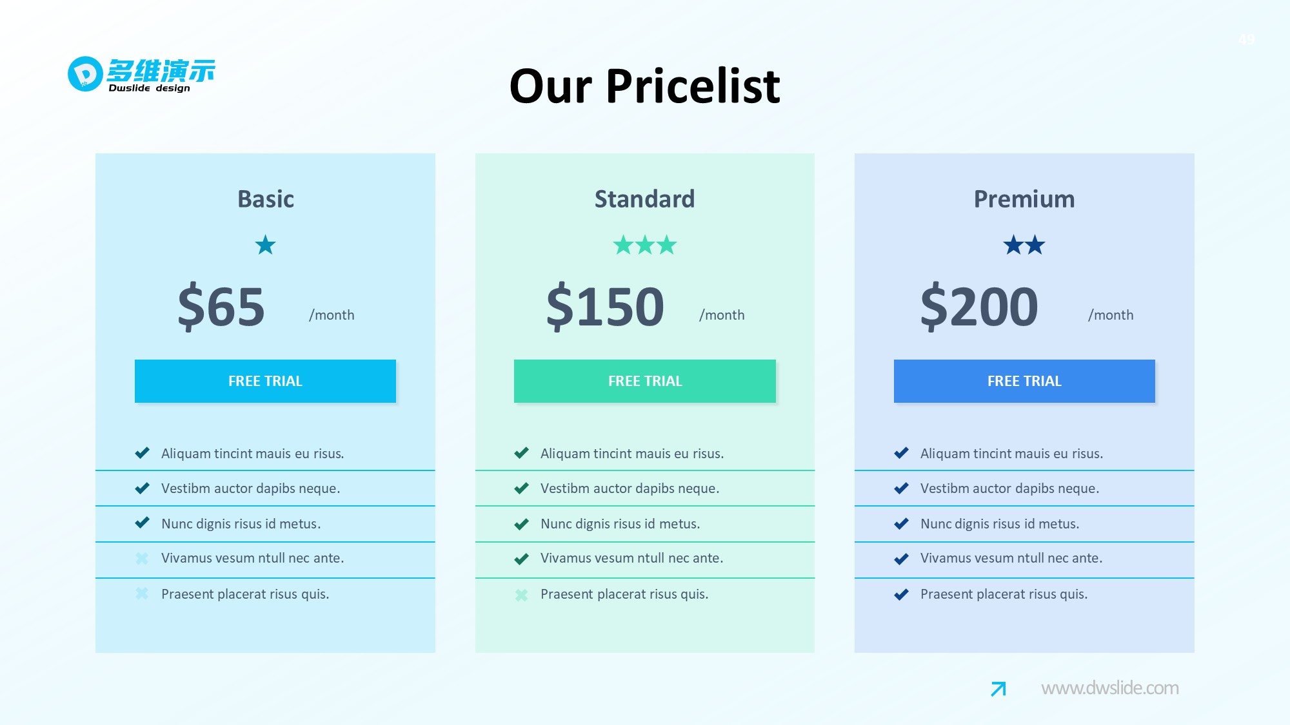Click the blue arrow icon beside website URL

998,689
